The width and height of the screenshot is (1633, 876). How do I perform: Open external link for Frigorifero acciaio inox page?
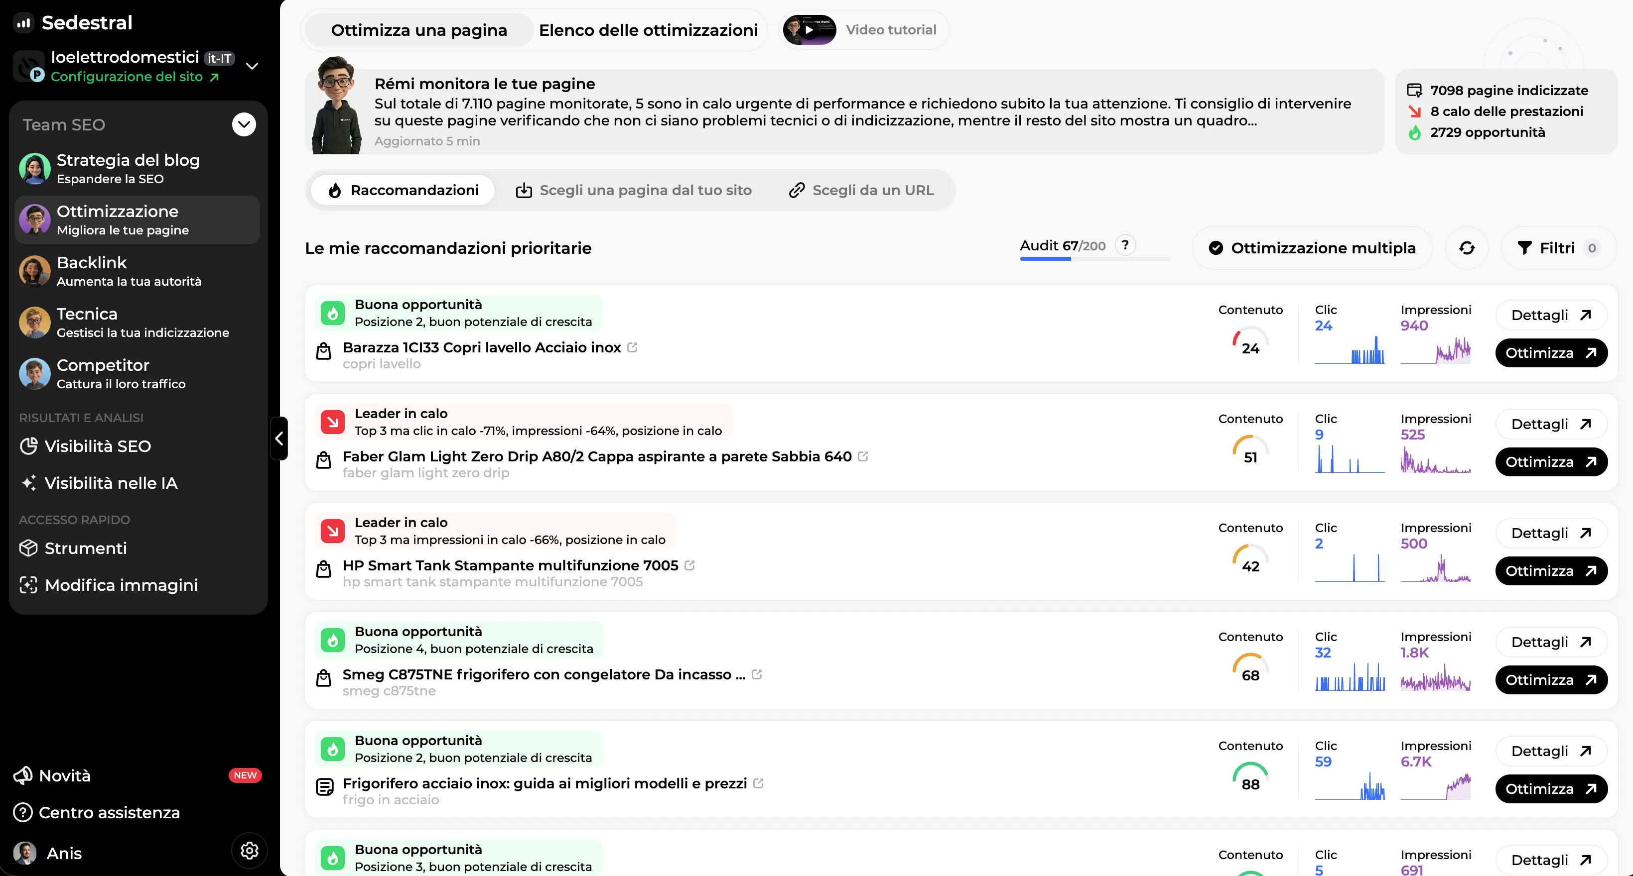click(x=758, y=783)
